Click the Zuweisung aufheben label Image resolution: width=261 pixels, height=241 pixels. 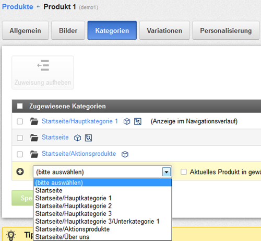[43, 83]
